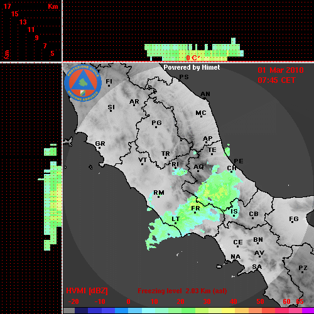Click the GR city label
Image resolution: width=314 pixels, height=314 pixels.
click(x=100, y=144)
